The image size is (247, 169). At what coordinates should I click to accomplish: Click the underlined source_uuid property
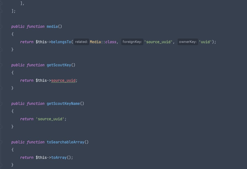point(63,80)
